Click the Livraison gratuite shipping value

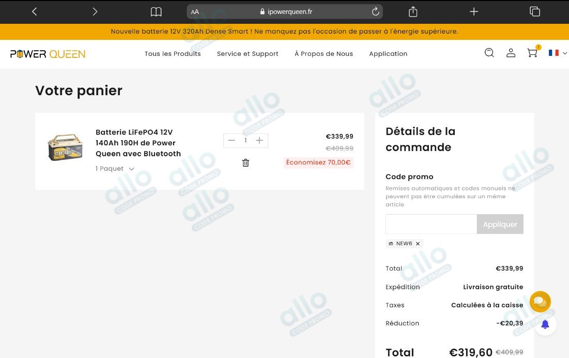pos(493,287)
